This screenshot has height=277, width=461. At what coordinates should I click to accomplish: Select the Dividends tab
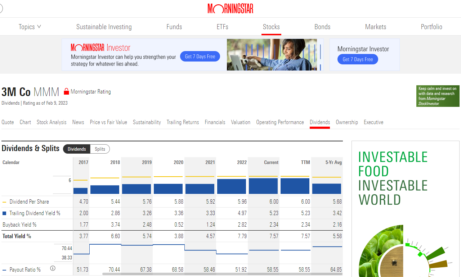[320, 122]
